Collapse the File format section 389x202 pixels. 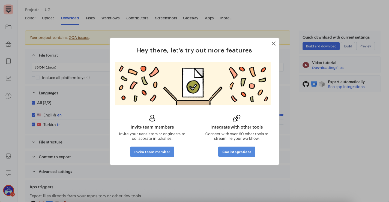coord(34,55)
